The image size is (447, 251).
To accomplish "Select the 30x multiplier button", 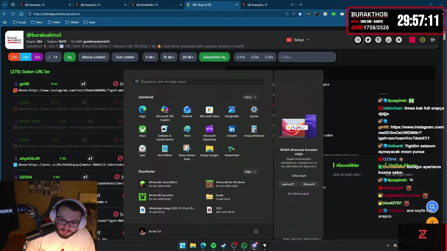I will 37,57.
